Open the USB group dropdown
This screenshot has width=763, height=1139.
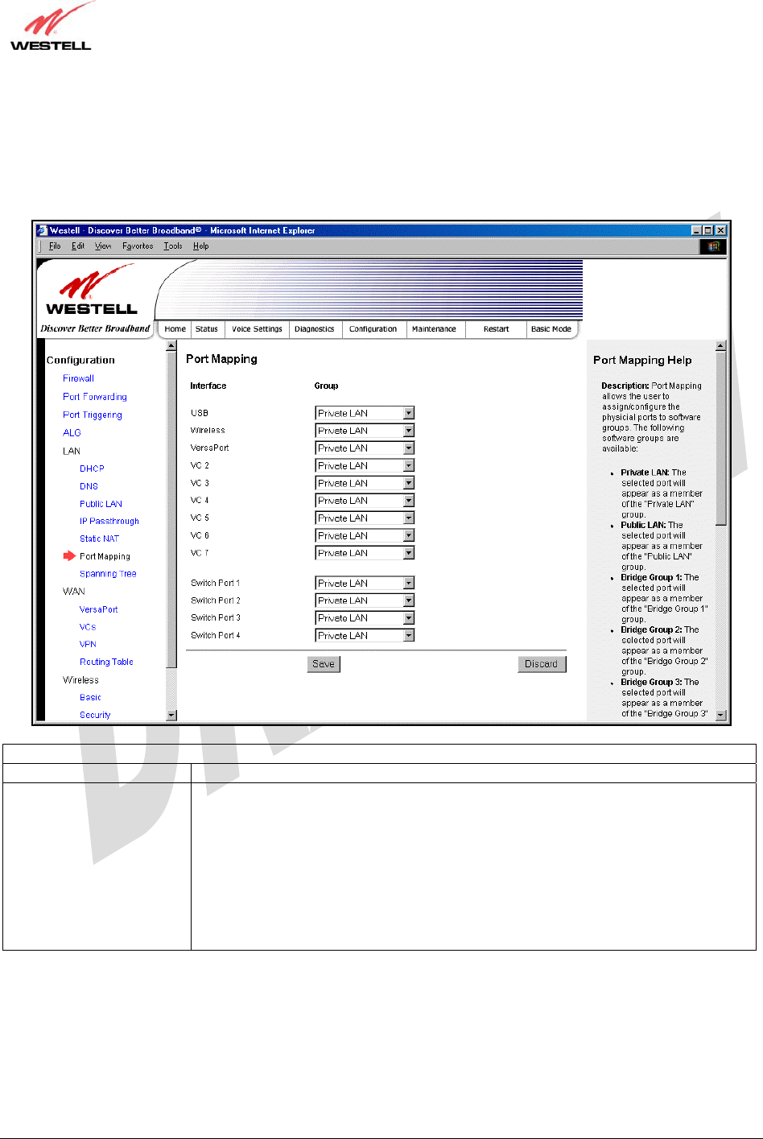pyautogui.click(x=365, y=413)
